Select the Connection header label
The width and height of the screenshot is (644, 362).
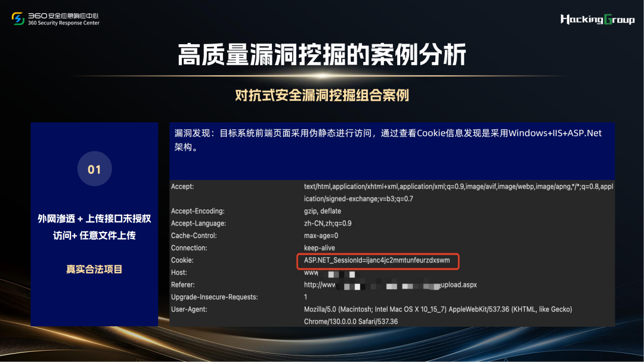(189, 248)
